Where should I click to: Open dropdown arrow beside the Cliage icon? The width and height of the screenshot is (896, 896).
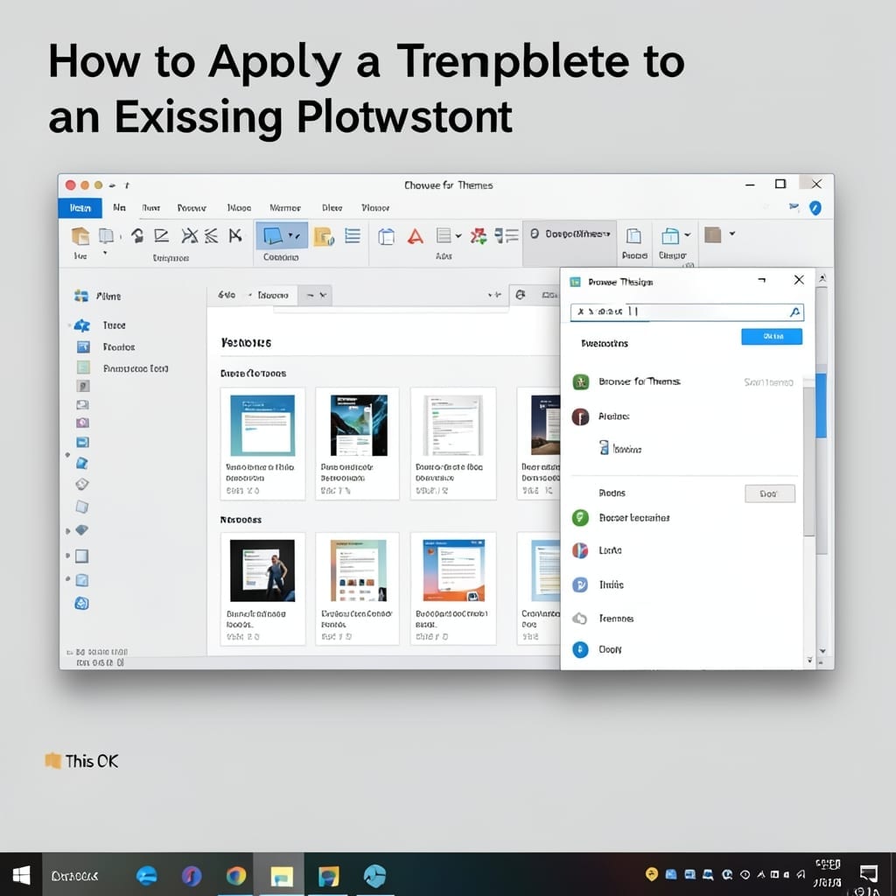tap(688, 234)
